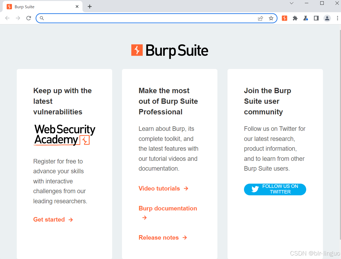Open the user profile avatar

click(x=327, y=18)
